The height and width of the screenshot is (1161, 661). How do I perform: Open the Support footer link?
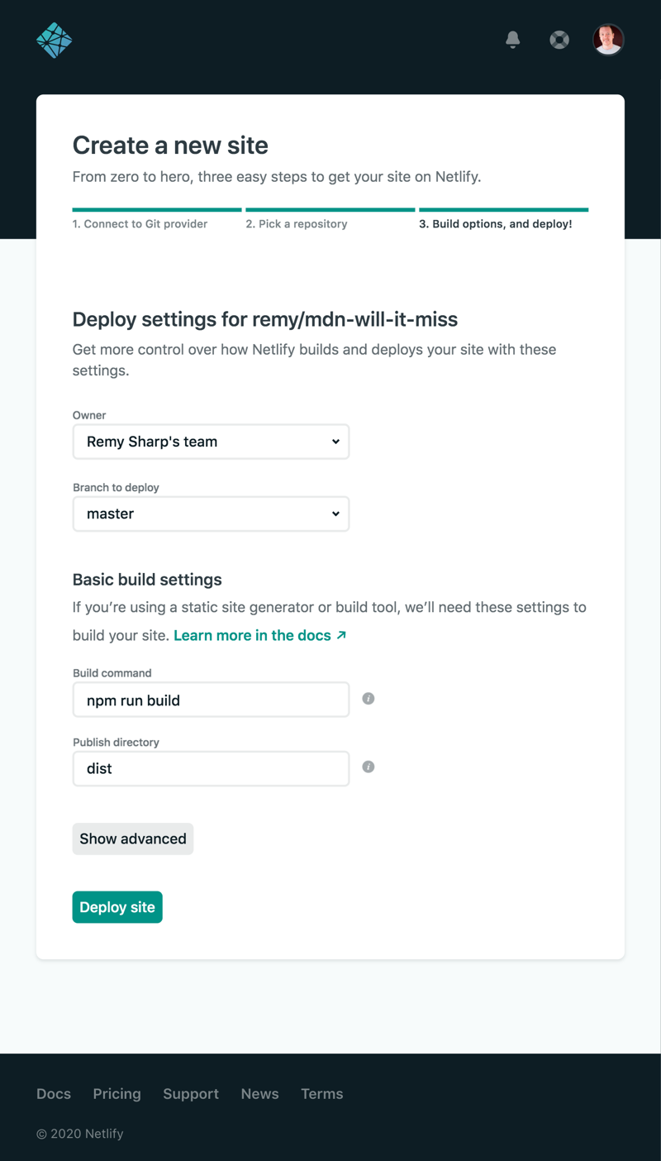point(191,1094)
